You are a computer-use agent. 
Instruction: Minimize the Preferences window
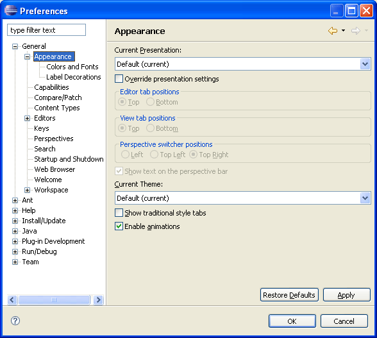tap(337, 11)
